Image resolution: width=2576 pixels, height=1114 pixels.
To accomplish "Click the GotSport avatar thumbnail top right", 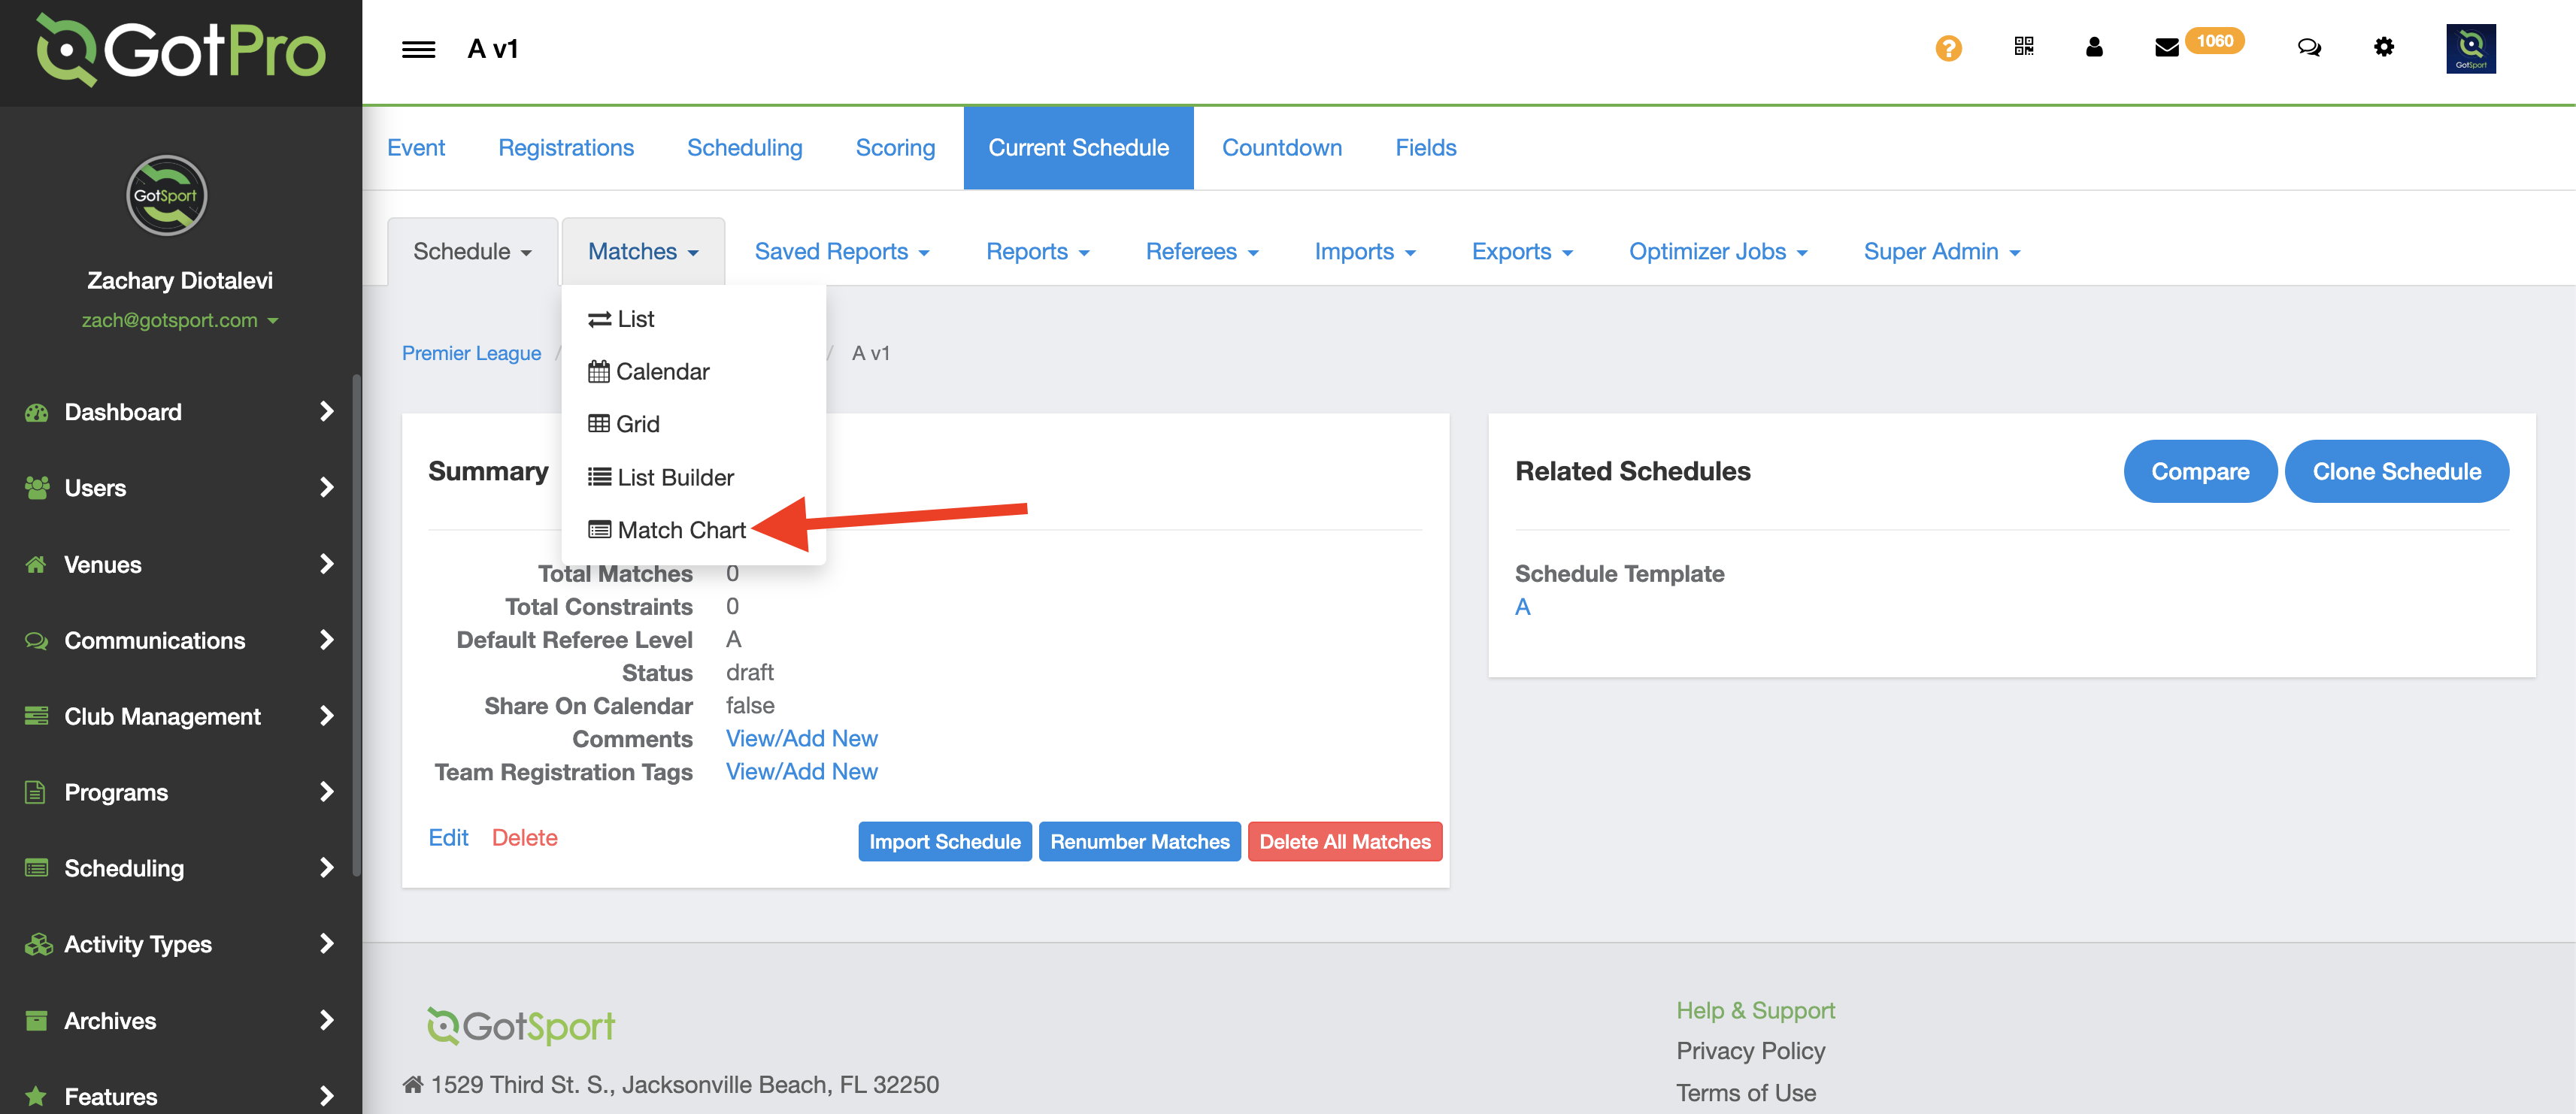I will [2470, 49].
